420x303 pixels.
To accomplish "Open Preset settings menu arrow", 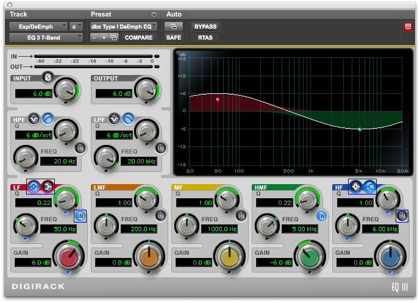I will click(x=154, y=15).
